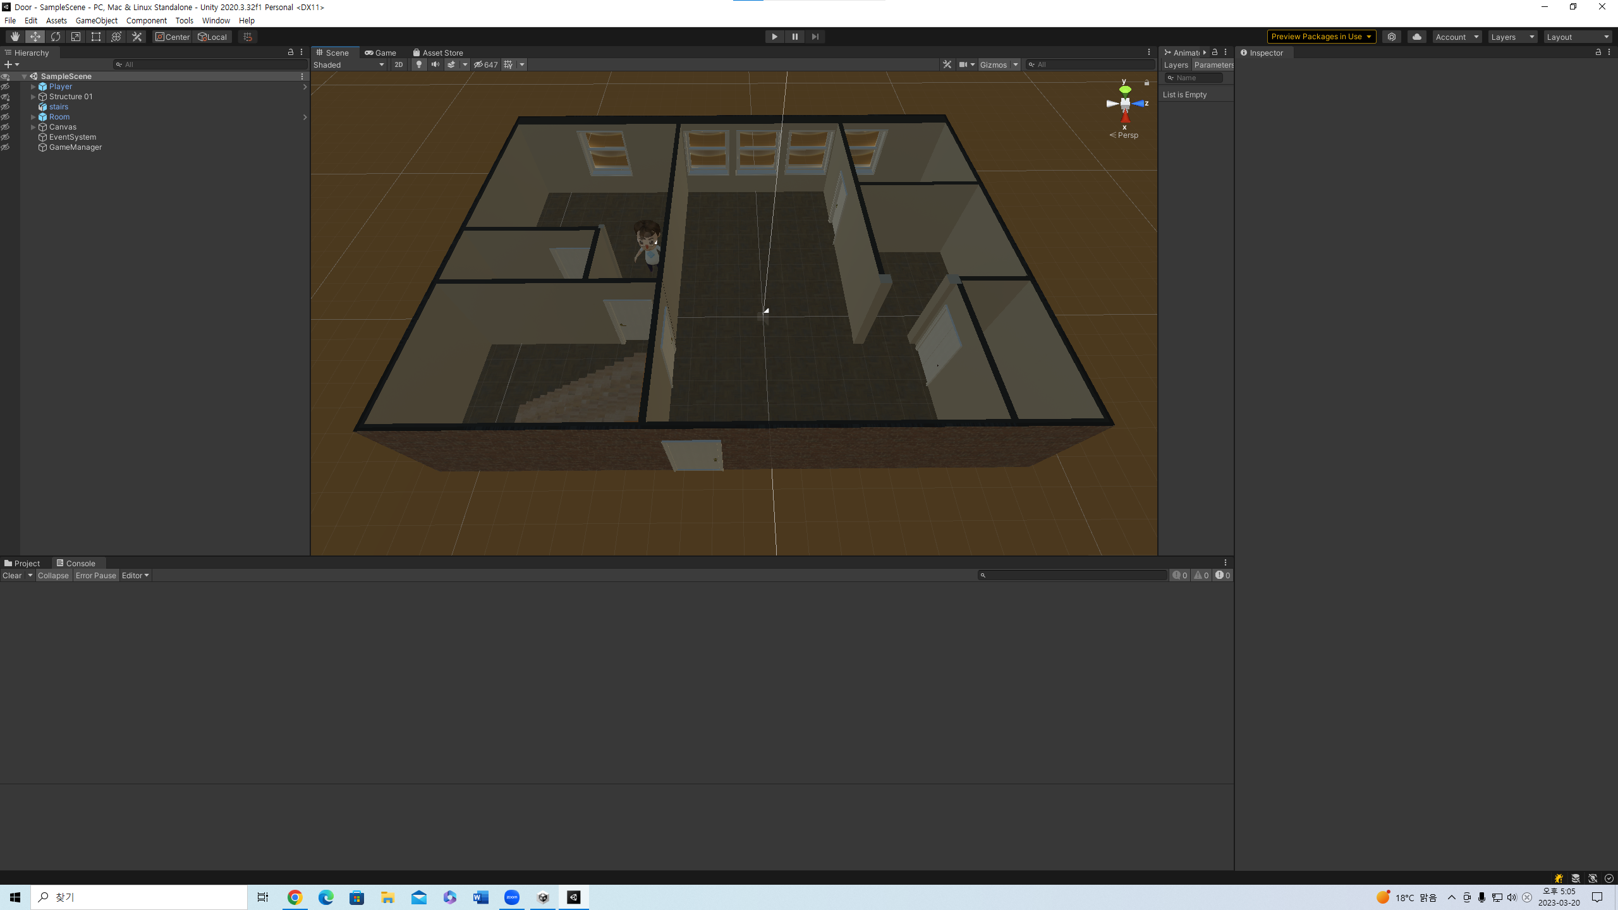Image resolution: width=1618 pixels, height=910 pixels.
Task: Open Shaded draw mode dropdown
Action: coord(349,64)
